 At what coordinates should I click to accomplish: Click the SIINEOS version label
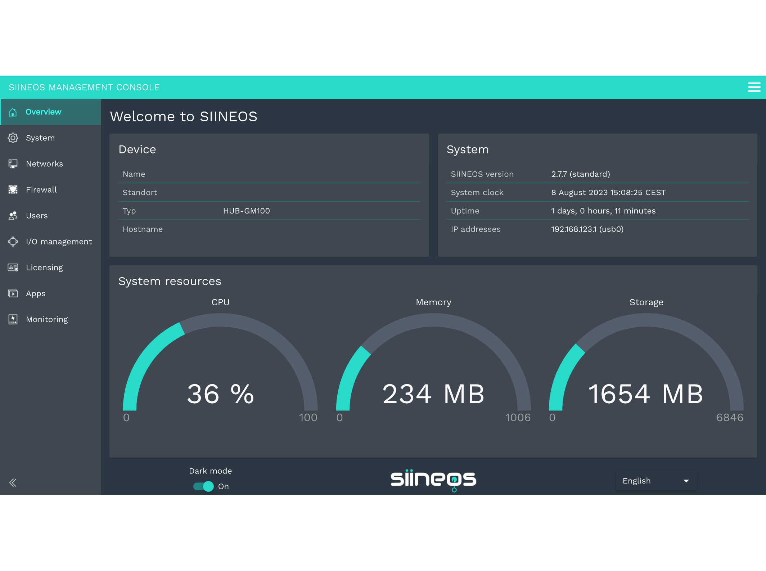[x=482, y=174]
